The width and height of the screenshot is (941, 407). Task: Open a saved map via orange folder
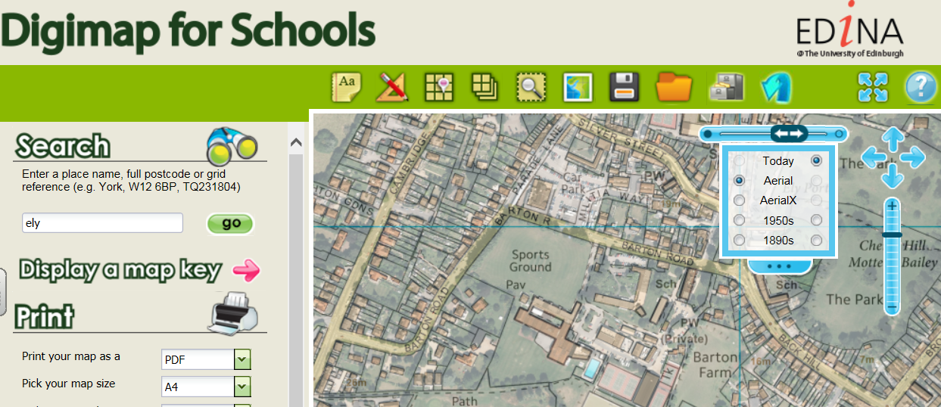click(x=674, y=86)
